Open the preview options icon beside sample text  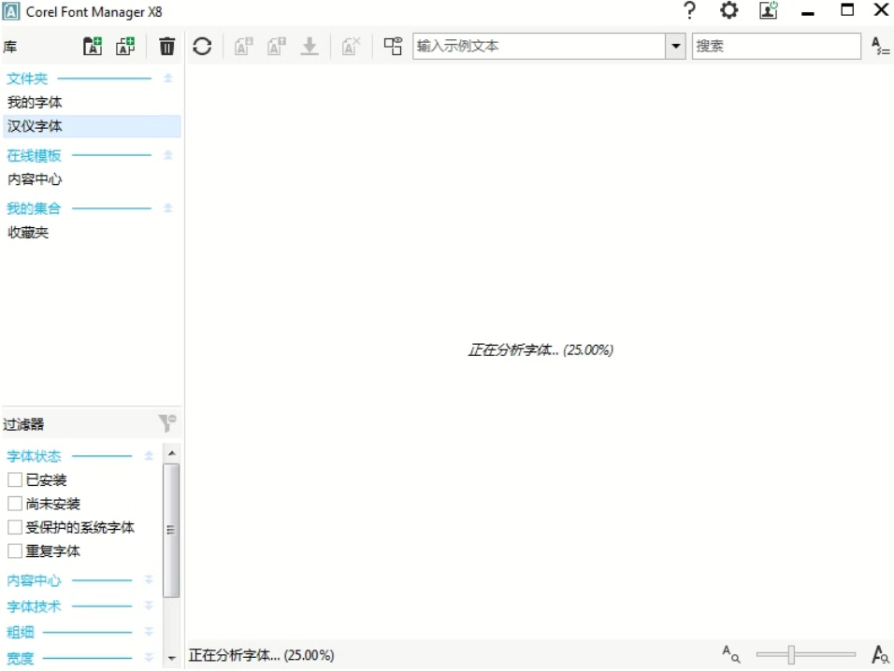[393, 46]
